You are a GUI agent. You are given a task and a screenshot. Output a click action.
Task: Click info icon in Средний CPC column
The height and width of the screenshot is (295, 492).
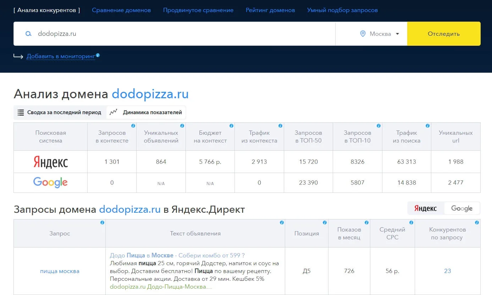pos(411,223)
